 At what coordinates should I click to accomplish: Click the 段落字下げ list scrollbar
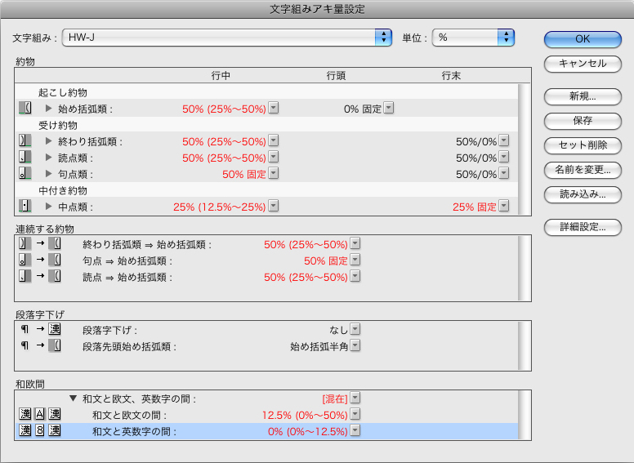pos(525,345)
